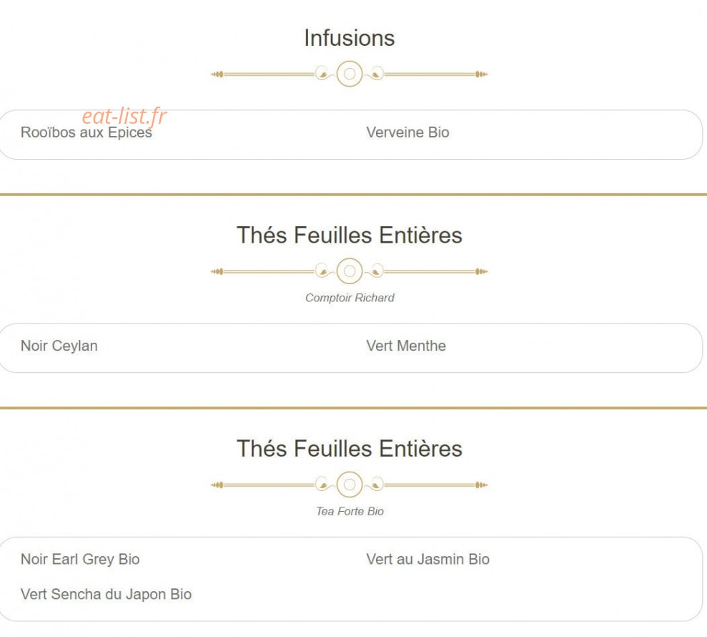Open the eat-list.fr watermark link
Viewport: 707px width, 637px height.
(124, 116)
